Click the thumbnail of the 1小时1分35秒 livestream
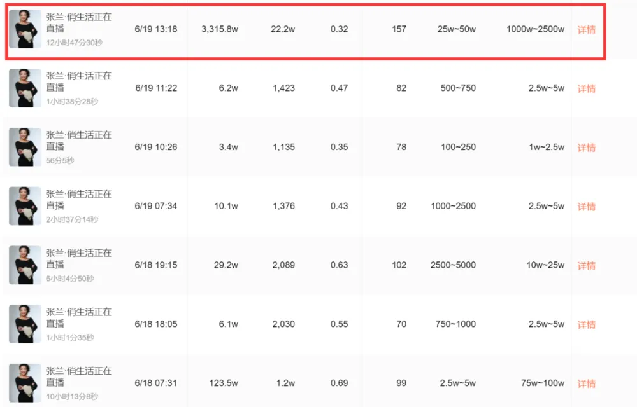The width and height of the screenshot is (637, 407). click(25, 324)
